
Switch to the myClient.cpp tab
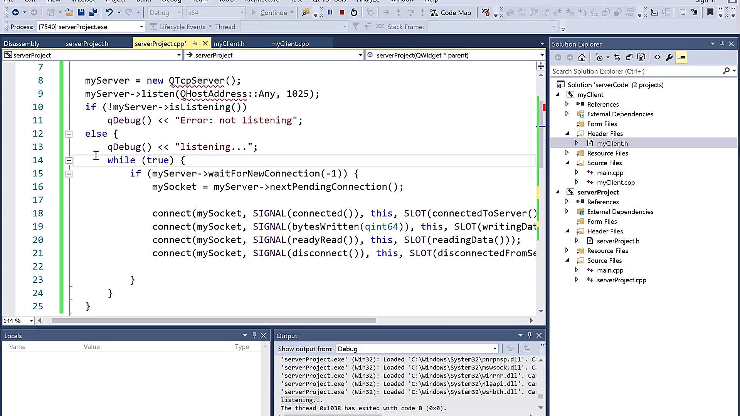[x=290, y=44]
